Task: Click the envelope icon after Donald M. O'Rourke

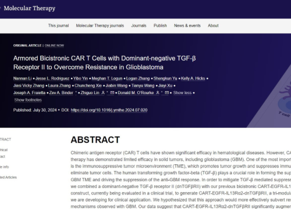Action: tap(166, 93)
